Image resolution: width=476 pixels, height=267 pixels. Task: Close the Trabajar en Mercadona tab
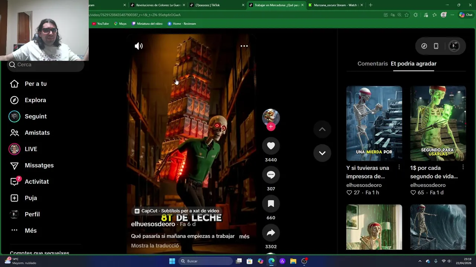tap(302, 5)
